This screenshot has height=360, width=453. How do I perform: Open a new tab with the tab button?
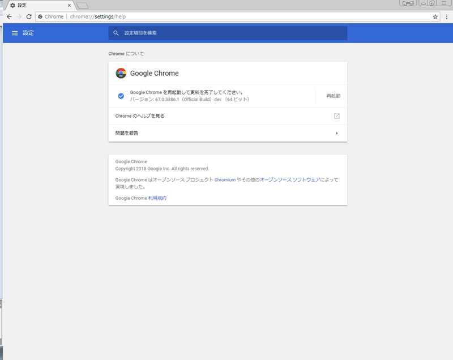83,6
